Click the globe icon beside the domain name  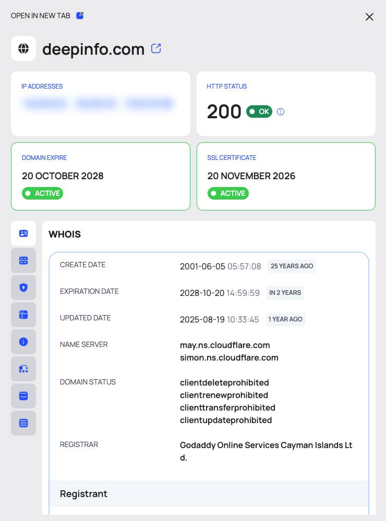coord(23,48)
